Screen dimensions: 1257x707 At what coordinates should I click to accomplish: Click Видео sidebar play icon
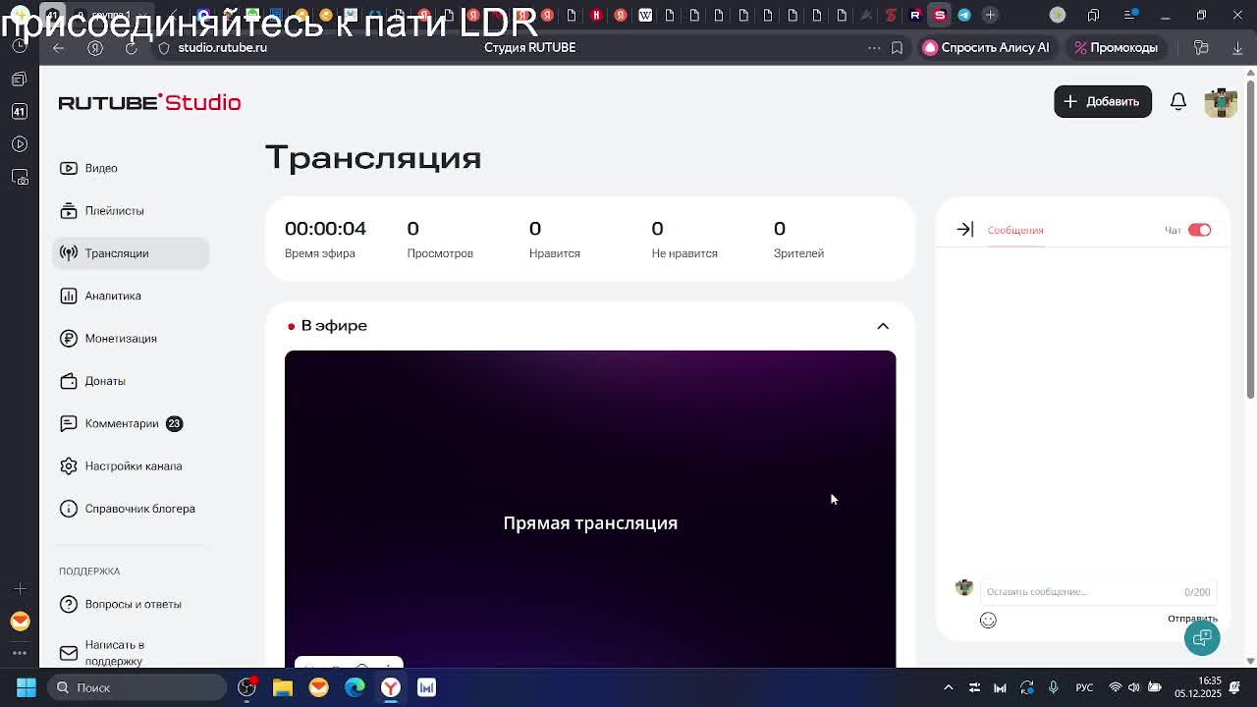pos(68,168)
